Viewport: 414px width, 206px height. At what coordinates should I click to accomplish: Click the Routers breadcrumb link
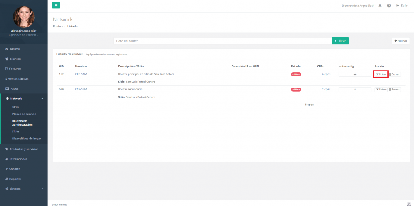pyautogui.click(x=58, y=27)
